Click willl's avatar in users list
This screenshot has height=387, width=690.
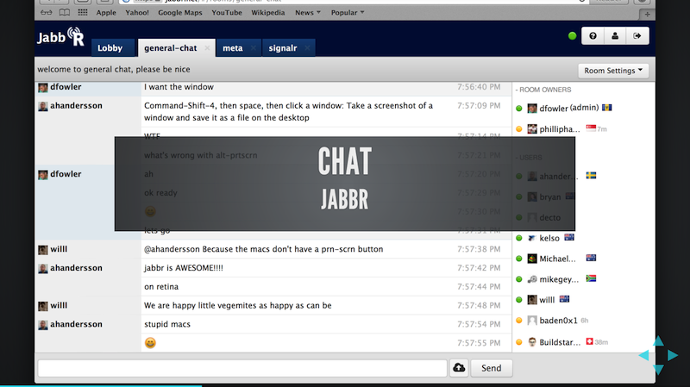532,300
